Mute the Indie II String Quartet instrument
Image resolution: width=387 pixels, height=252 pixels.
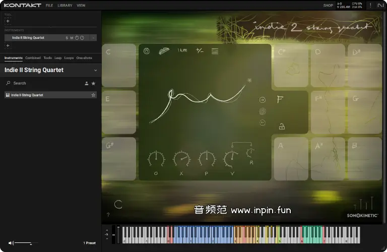pos(72,38)
